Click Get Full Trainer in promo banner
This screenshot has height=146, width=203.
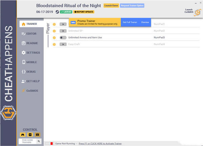129,22
